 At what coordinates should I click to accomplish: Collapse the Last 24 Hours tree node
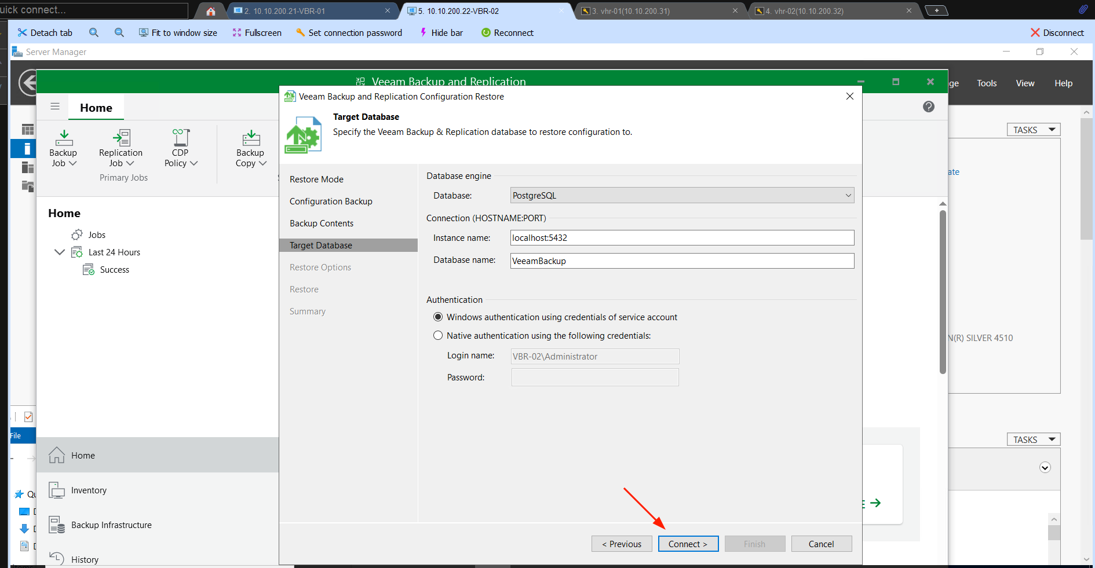click(59, 252)
